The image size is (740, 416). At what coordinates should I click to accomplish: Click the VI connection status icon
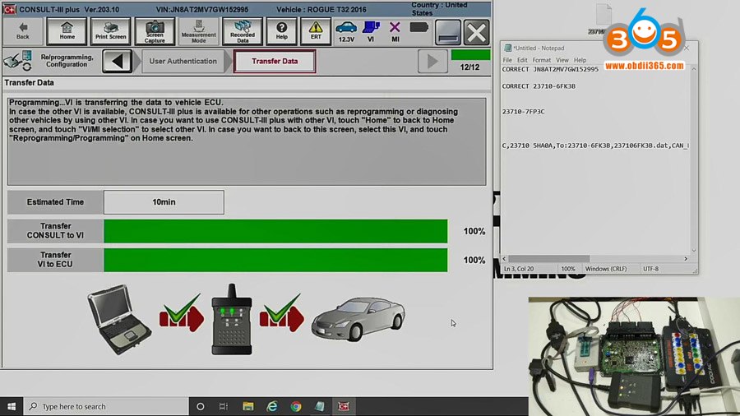click(371, 31)
